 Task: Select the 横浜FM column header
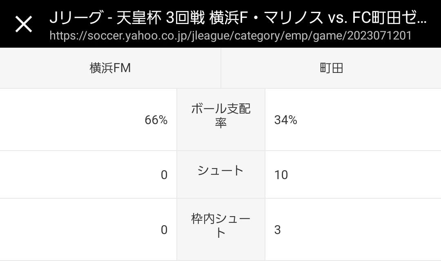click(x=110, y=68)
